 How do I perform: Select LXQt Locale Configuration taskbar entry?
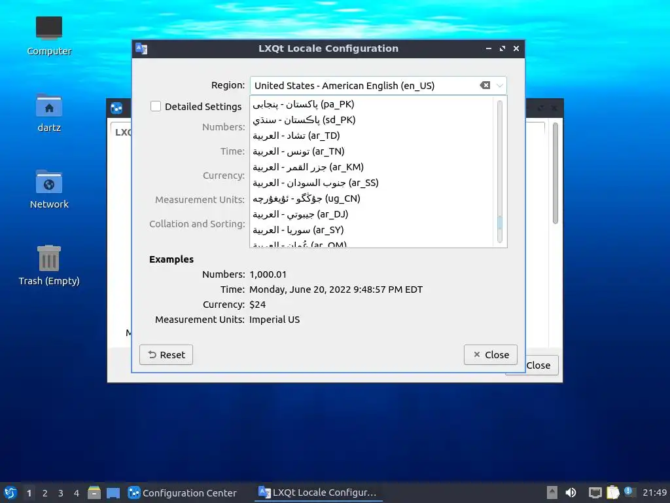click(x=319, y=493)
